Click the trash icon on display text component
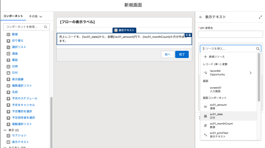 coord(190,35)
